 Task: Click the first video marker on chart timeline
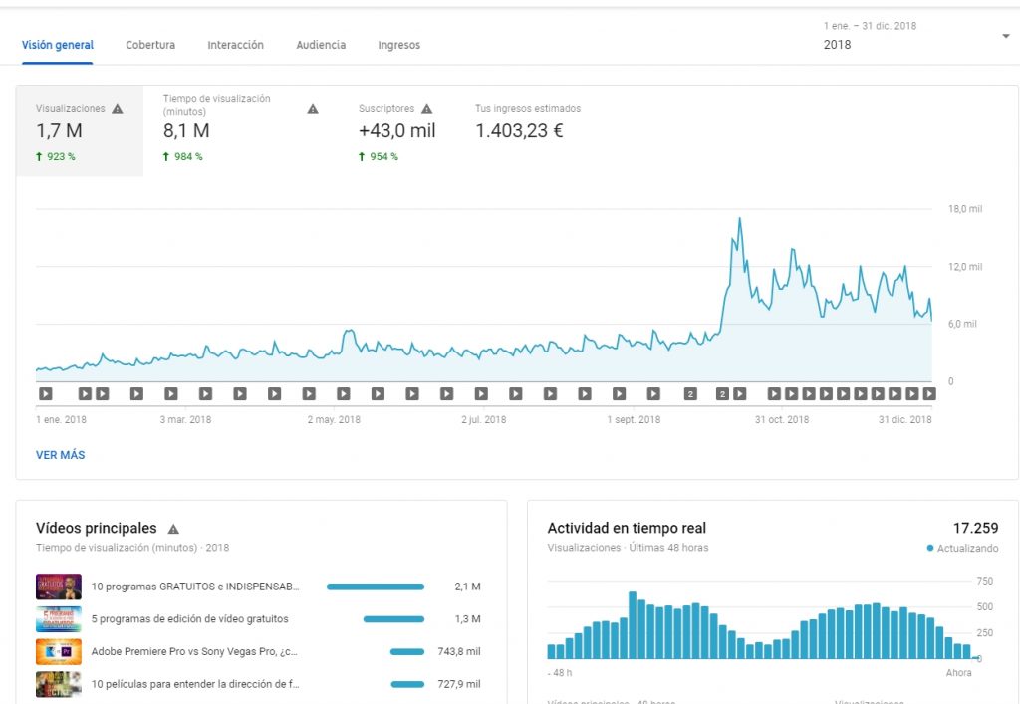point(46,394)
